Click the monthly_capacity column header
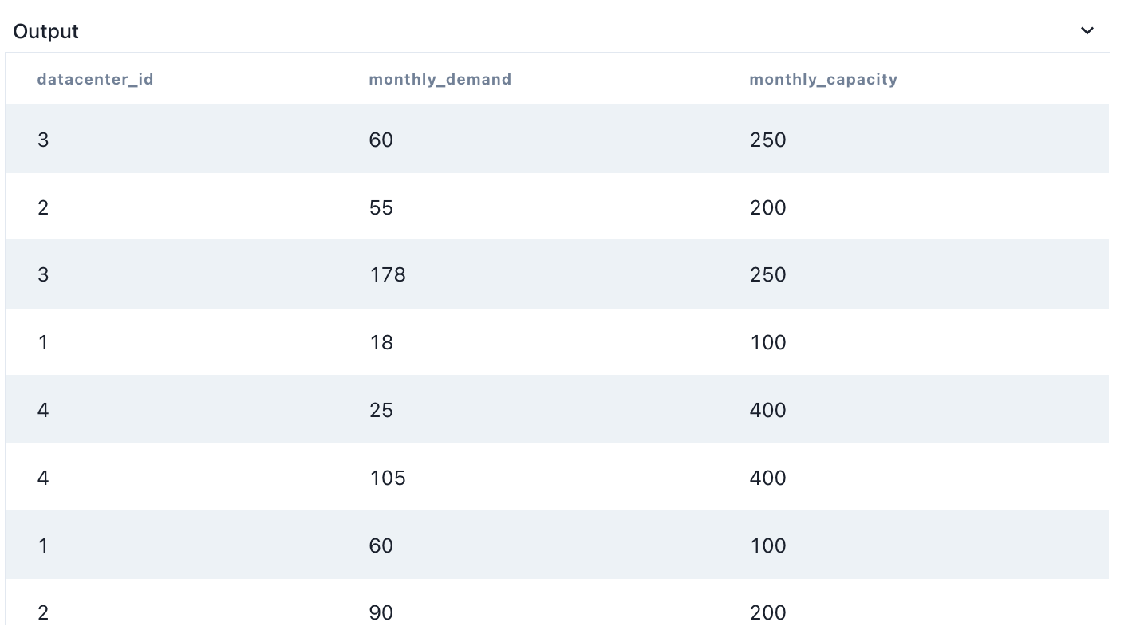1136x638 pixels. pos(822,79)
